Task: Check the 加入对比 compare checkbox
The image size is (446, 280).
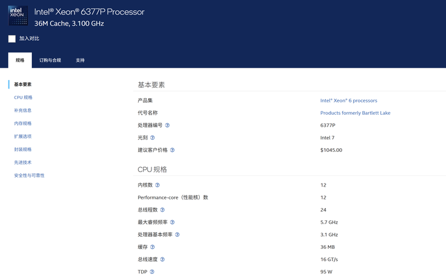Action: coord(12,39)
